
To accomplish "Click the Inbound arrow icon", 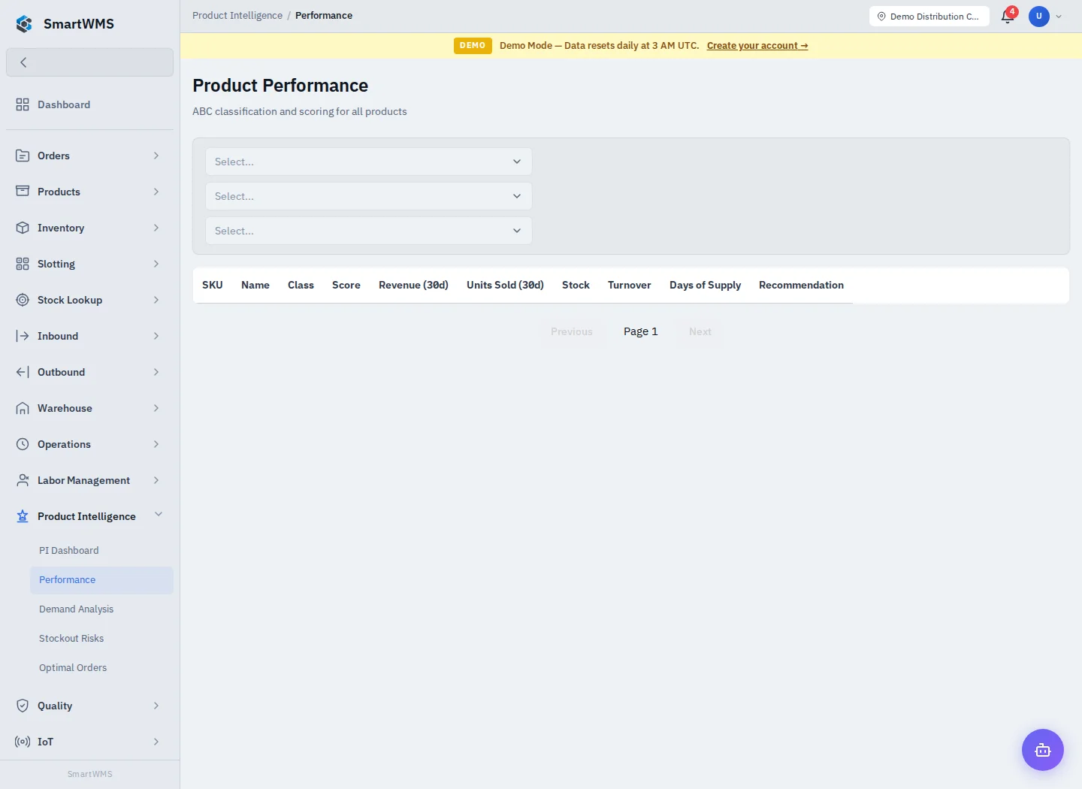I will pos(23,336).
